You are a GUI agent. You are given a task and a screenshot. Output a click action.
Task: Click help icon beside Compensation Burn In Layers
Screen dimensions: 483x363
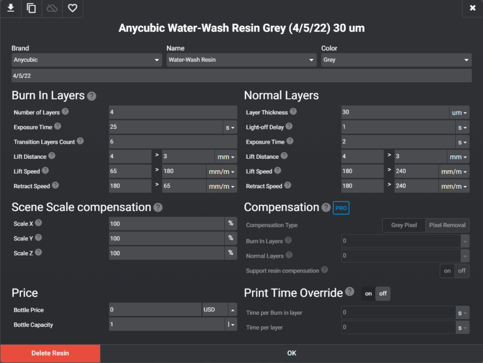click(x=288, y=240)
